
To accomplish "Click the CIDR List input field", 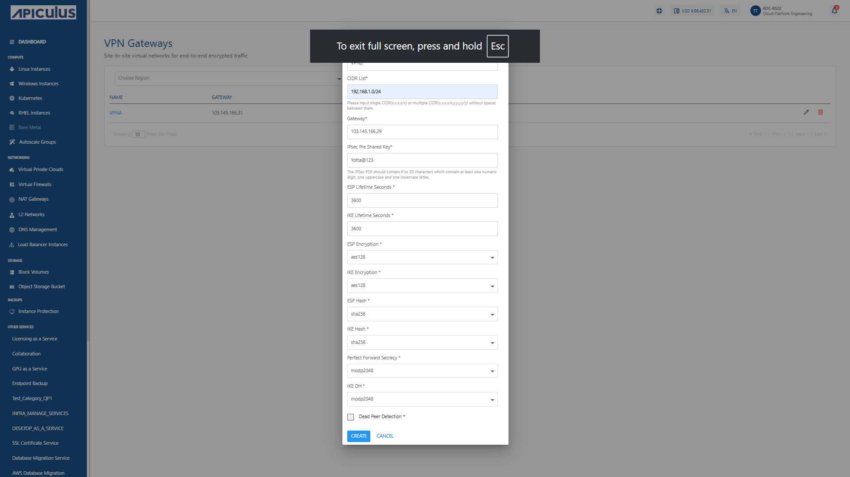I will tap(422, 92).
